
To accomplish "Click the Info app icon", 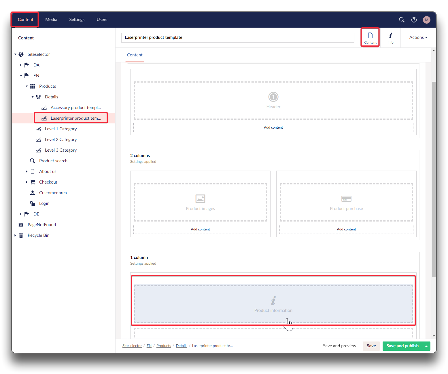I will point(390,38).
